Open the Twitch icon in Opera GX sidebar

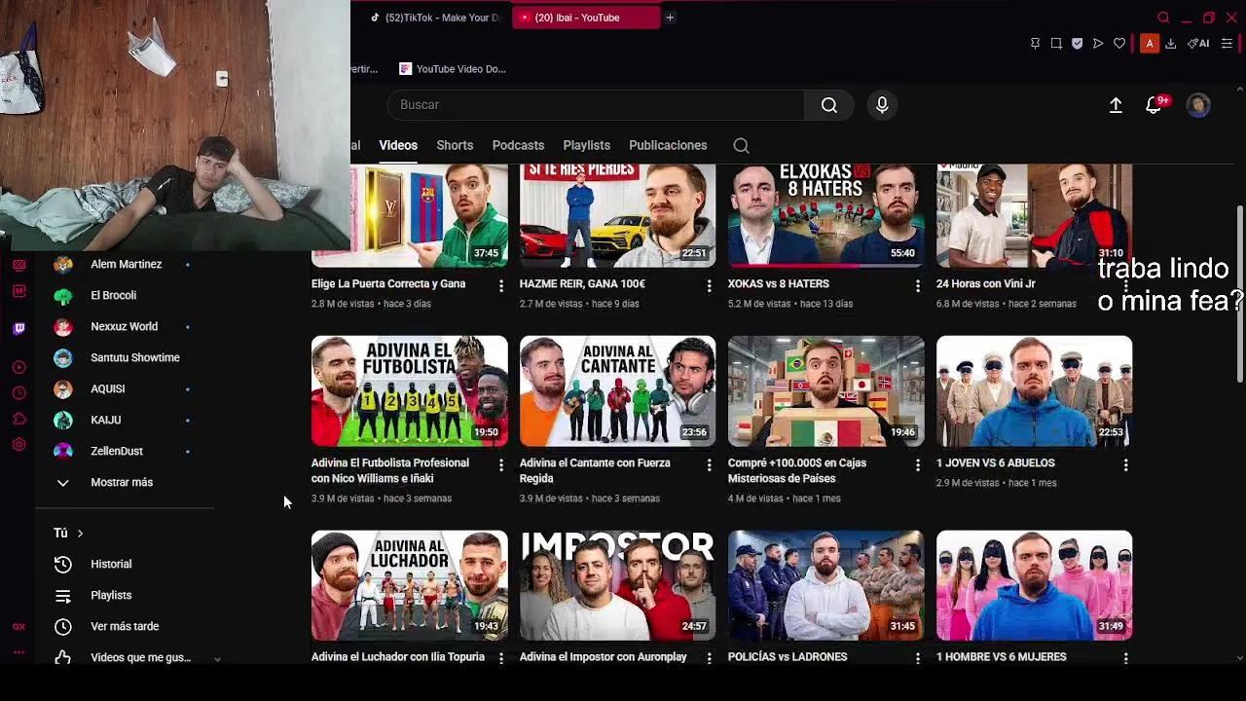[18, 328]
